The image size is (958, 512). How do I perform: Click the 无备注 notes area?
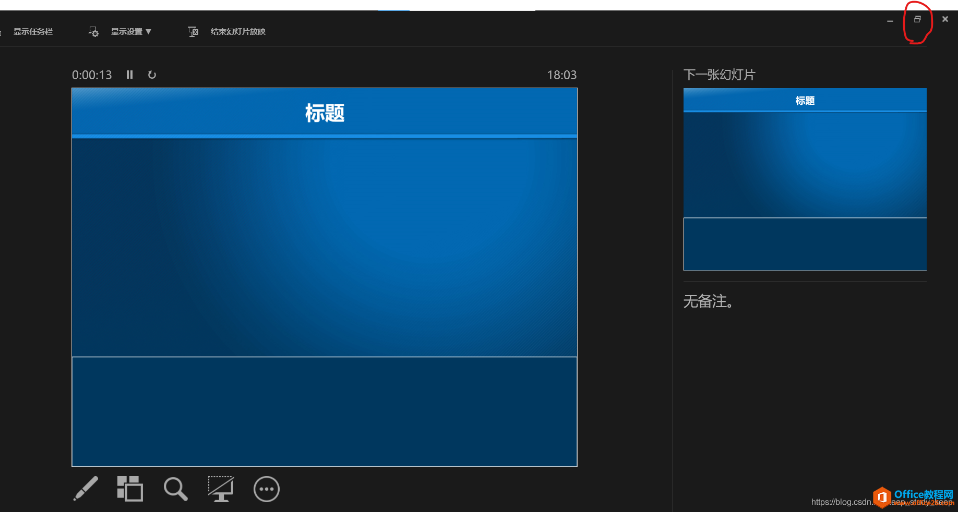(x=708, y=302)
